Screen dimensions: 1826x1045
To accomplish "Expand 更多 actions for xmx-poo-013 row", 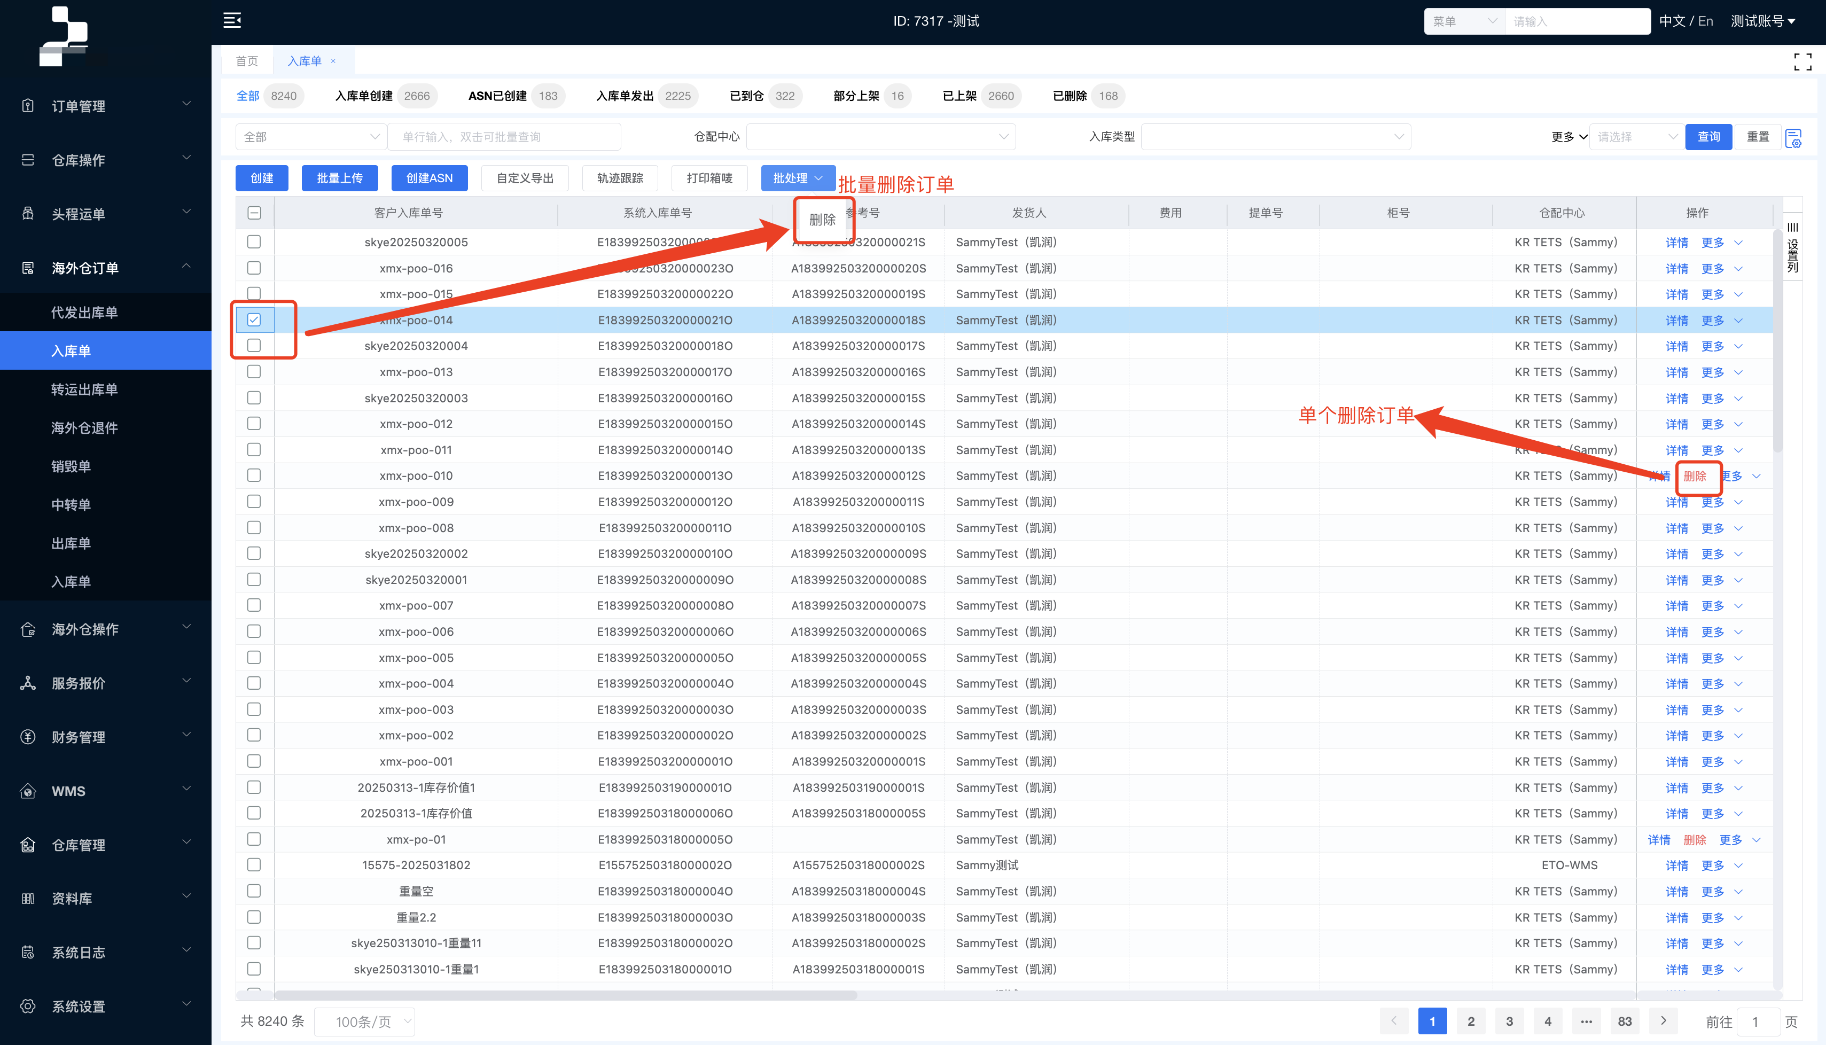I will (x=1721, y=372).
